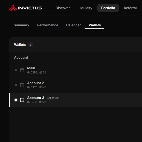Screen dimensions: 142x142
Task: Click the Wallets panel heading
Action: (20, 45)
